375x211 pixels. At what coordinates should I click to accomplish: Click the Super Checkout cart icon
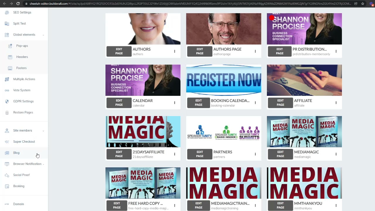click(x=7, y=142)
